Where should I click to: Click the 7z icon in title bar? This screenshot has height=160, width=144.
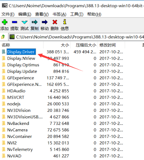[x=5, y=6]
